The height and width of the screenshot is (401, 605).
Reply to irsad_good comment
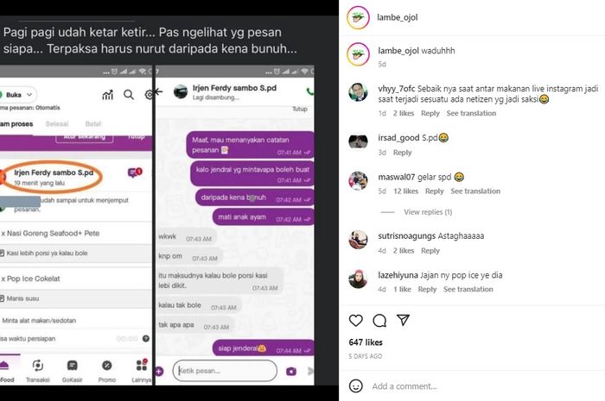point(403,153)
